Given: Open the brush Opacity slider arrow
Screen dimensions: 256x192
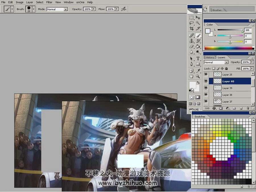Looking at the screenshot, I should [x=94, y=9].
